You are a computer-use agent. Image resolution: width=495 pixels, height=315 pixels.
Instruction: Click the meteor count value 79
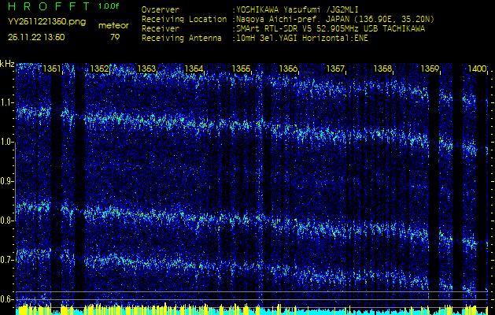[115, 37]
